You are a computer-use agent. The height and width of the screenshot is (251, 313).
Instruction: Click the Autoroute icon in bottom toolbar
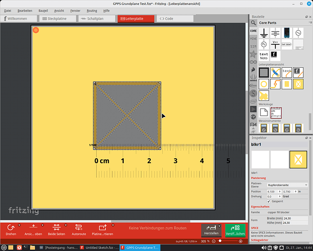[79, 227]
